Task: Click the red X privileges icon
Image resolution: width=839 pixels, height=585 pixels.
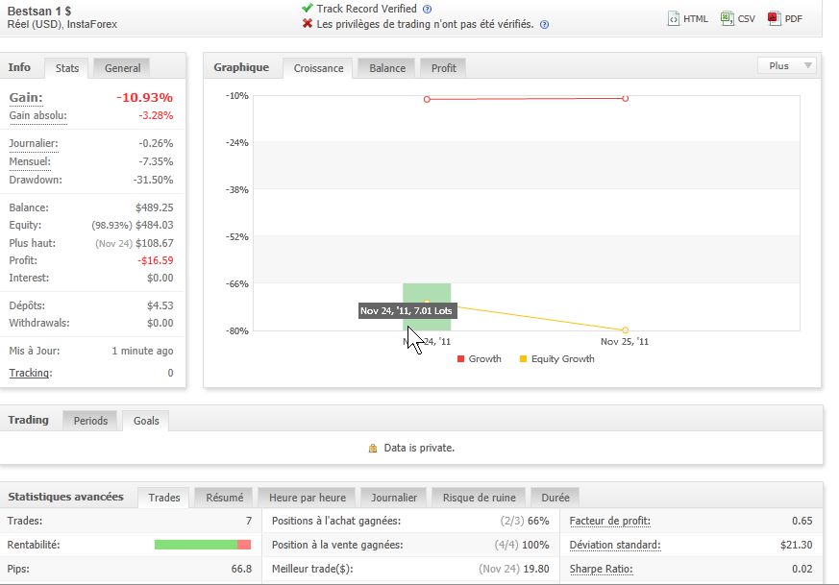Action: click(308, 23)
